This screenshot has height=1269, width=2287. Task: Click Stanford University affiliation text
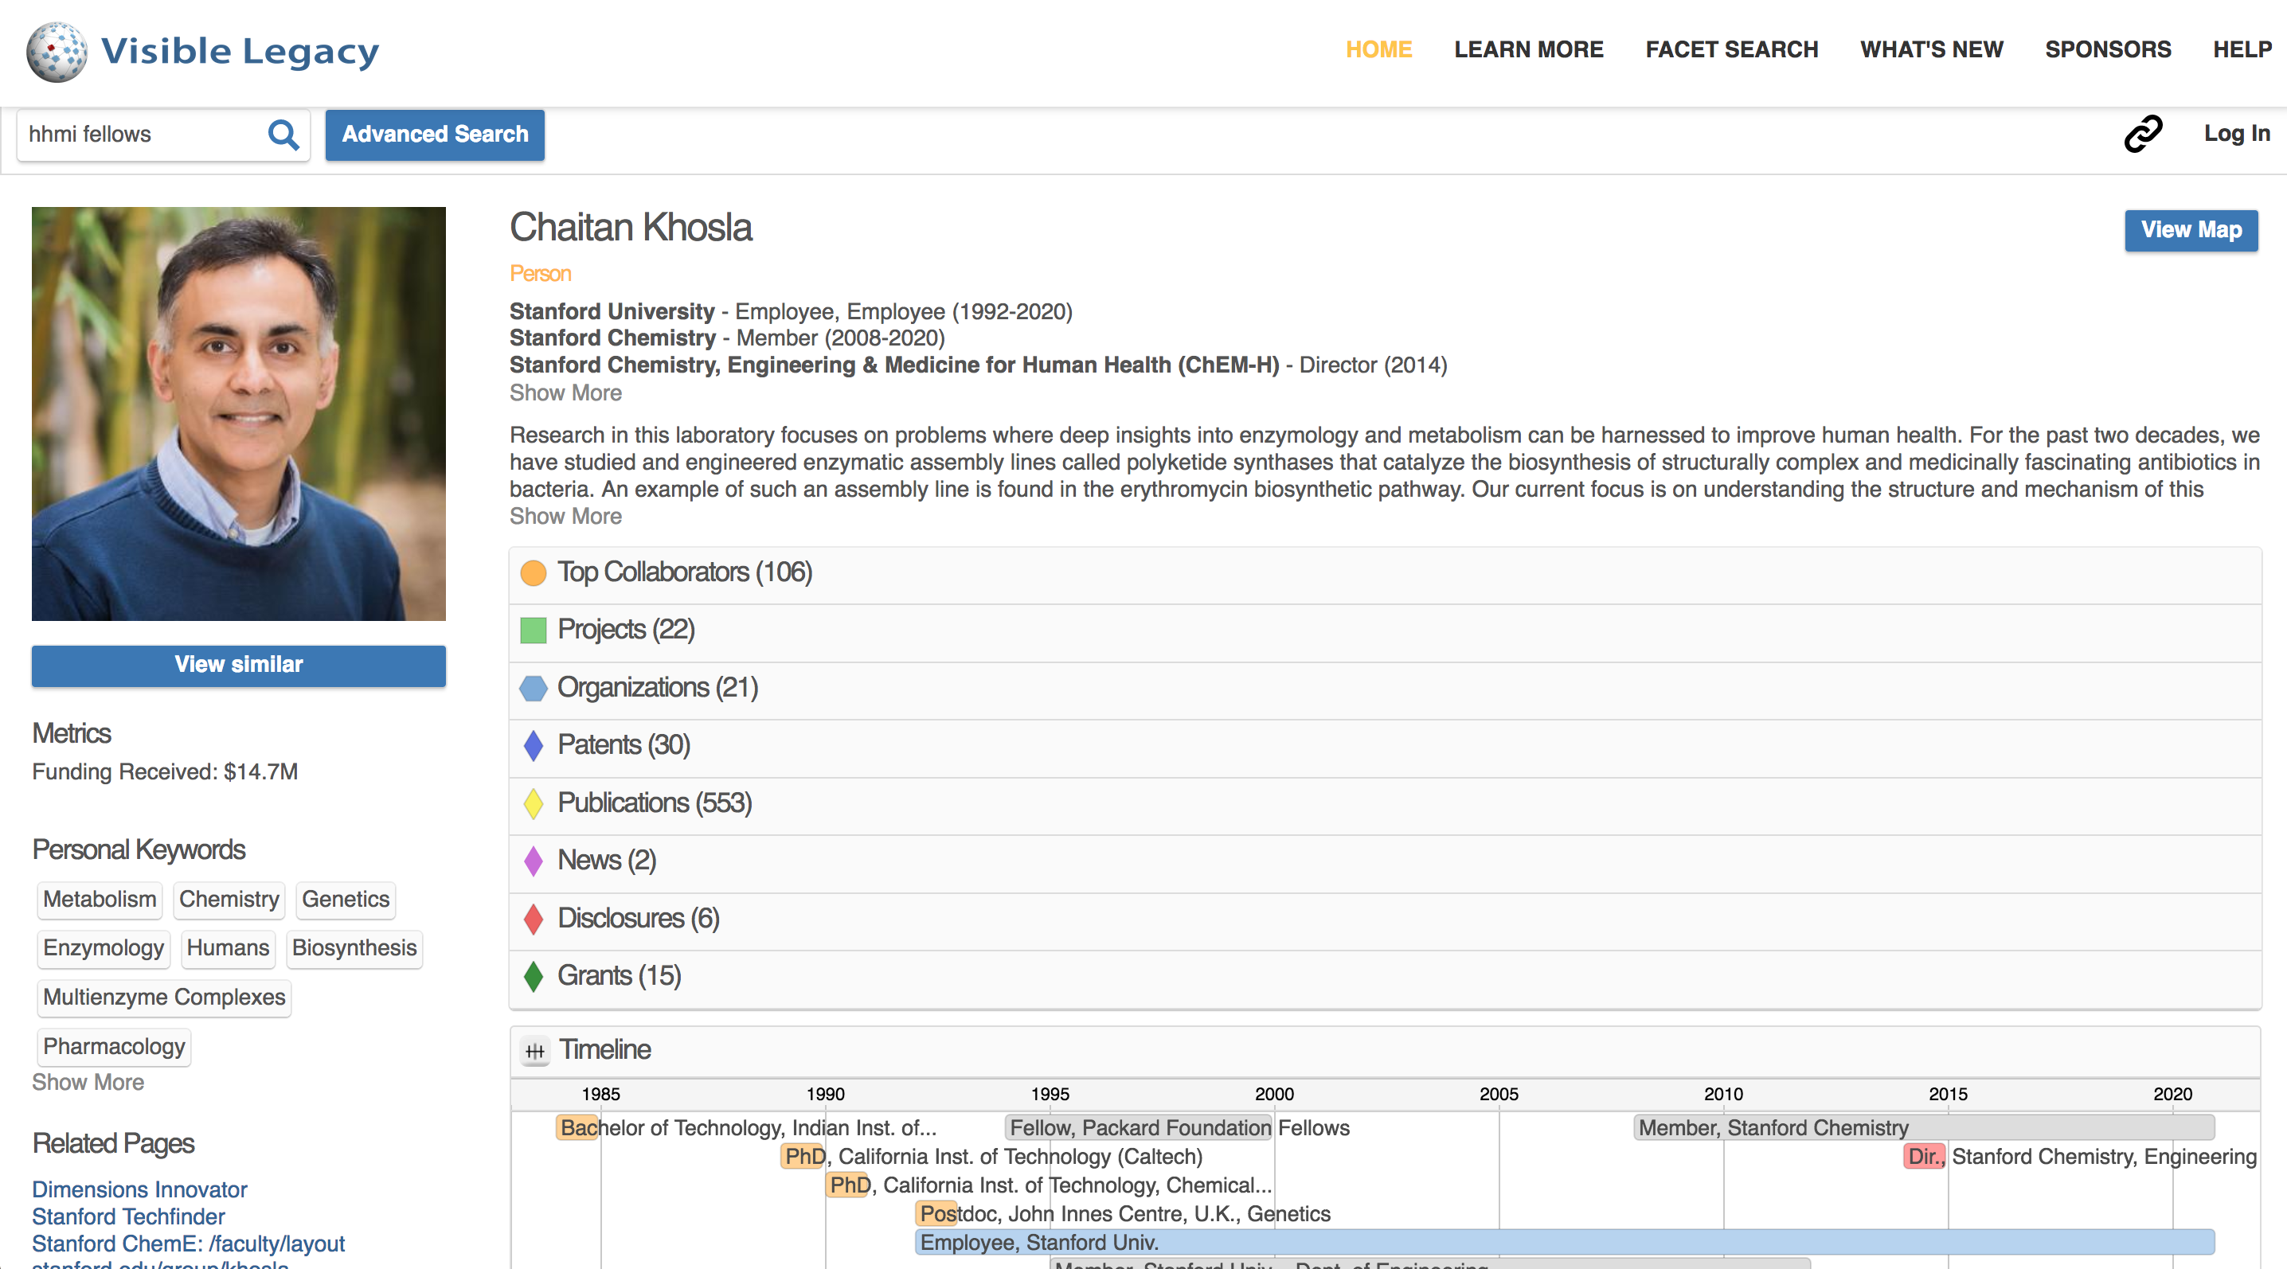tap(612, 312)
